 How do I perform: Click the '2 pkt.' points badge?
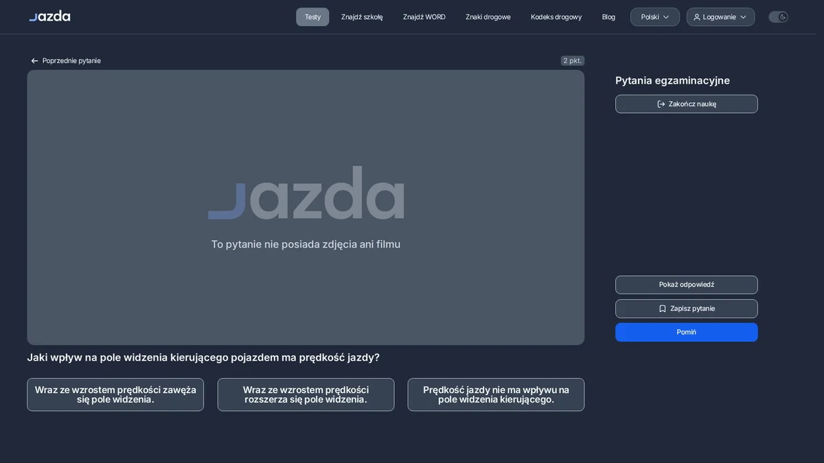pyautogui.click(x=573, y=61)
